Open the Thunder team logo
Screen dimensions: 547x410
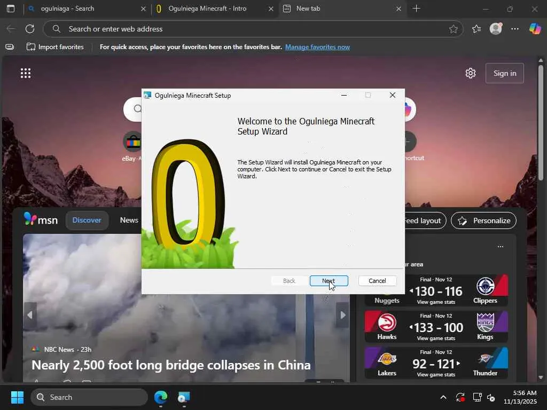485,359
